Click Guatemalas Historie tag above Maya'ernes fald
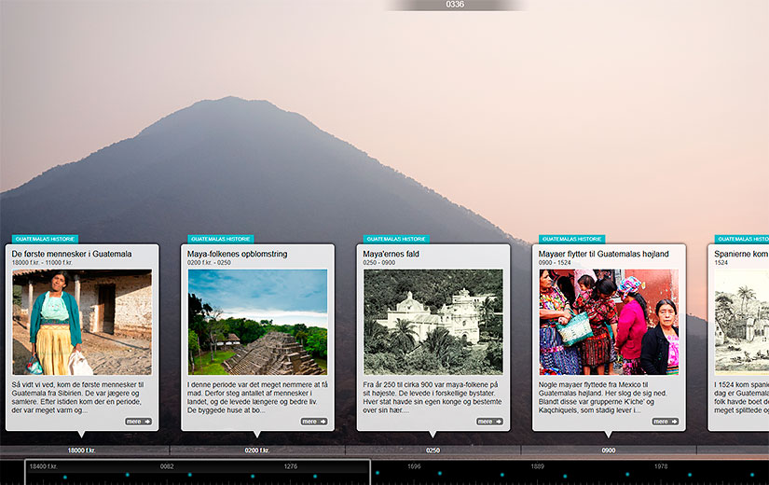This screenshot has height=485, width=769. click(x=396, y=239)
